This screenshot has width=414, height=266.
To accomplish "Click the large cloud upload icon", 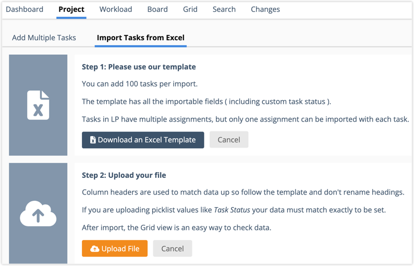I will tap(38, 214).
